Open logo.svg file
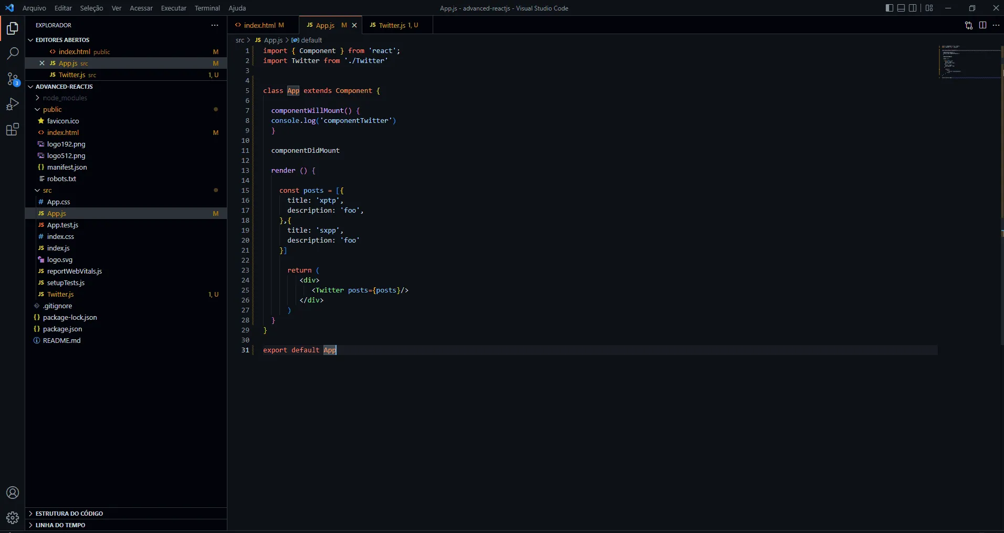Screen dimensions: 1004x533 click(x=126, y=260)
